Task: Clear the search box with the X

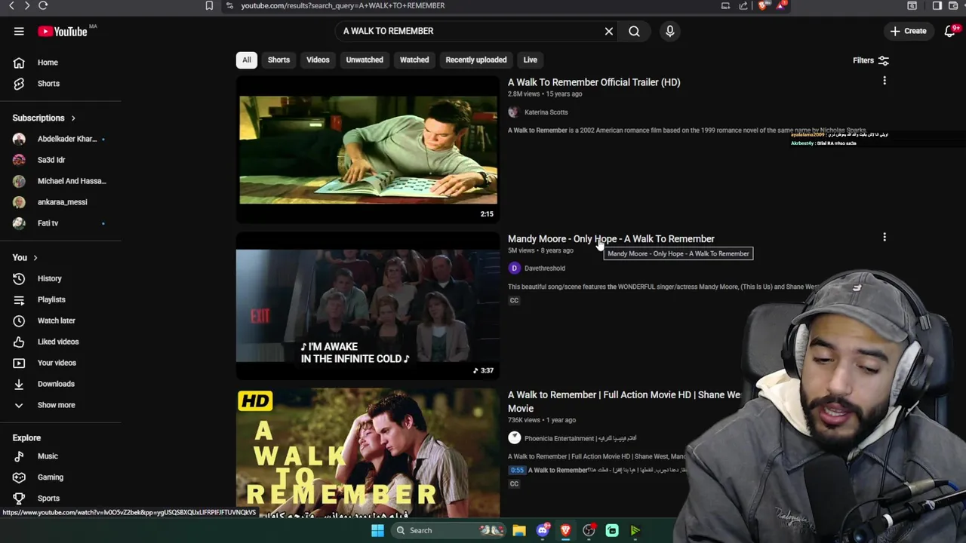Action: [609, 31]
